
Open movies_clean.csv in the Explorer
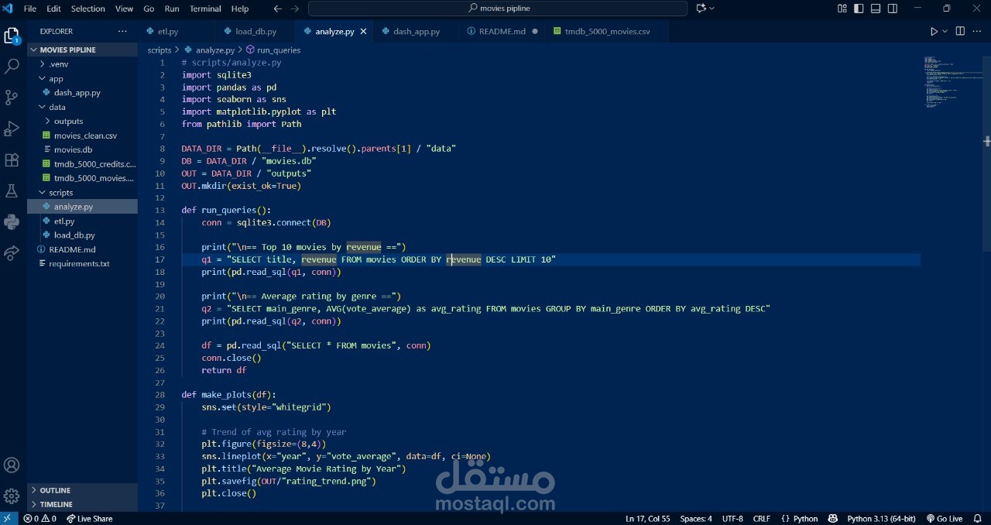click(x=82, y=136)
